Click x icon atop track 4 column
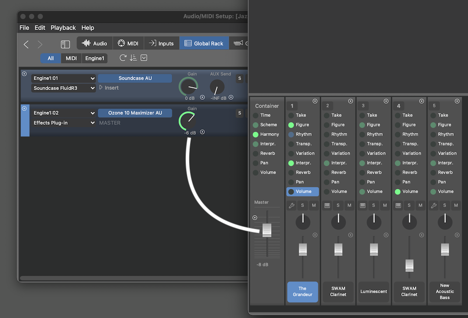Viewport: 468px width, 318px height. (422, 101)
